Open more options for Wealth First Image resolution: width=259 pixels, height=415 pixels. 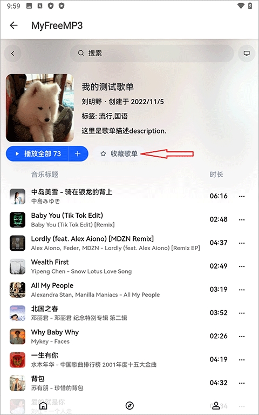tap(242, 266)
